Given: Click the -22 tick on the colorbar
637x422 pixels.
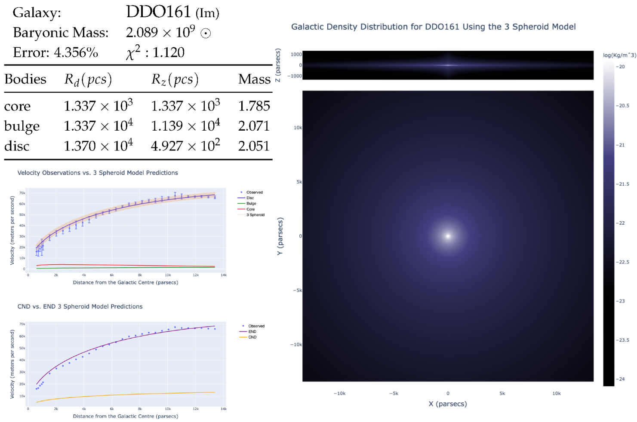Looking at the screenshot, I should [x=621, y=223].
